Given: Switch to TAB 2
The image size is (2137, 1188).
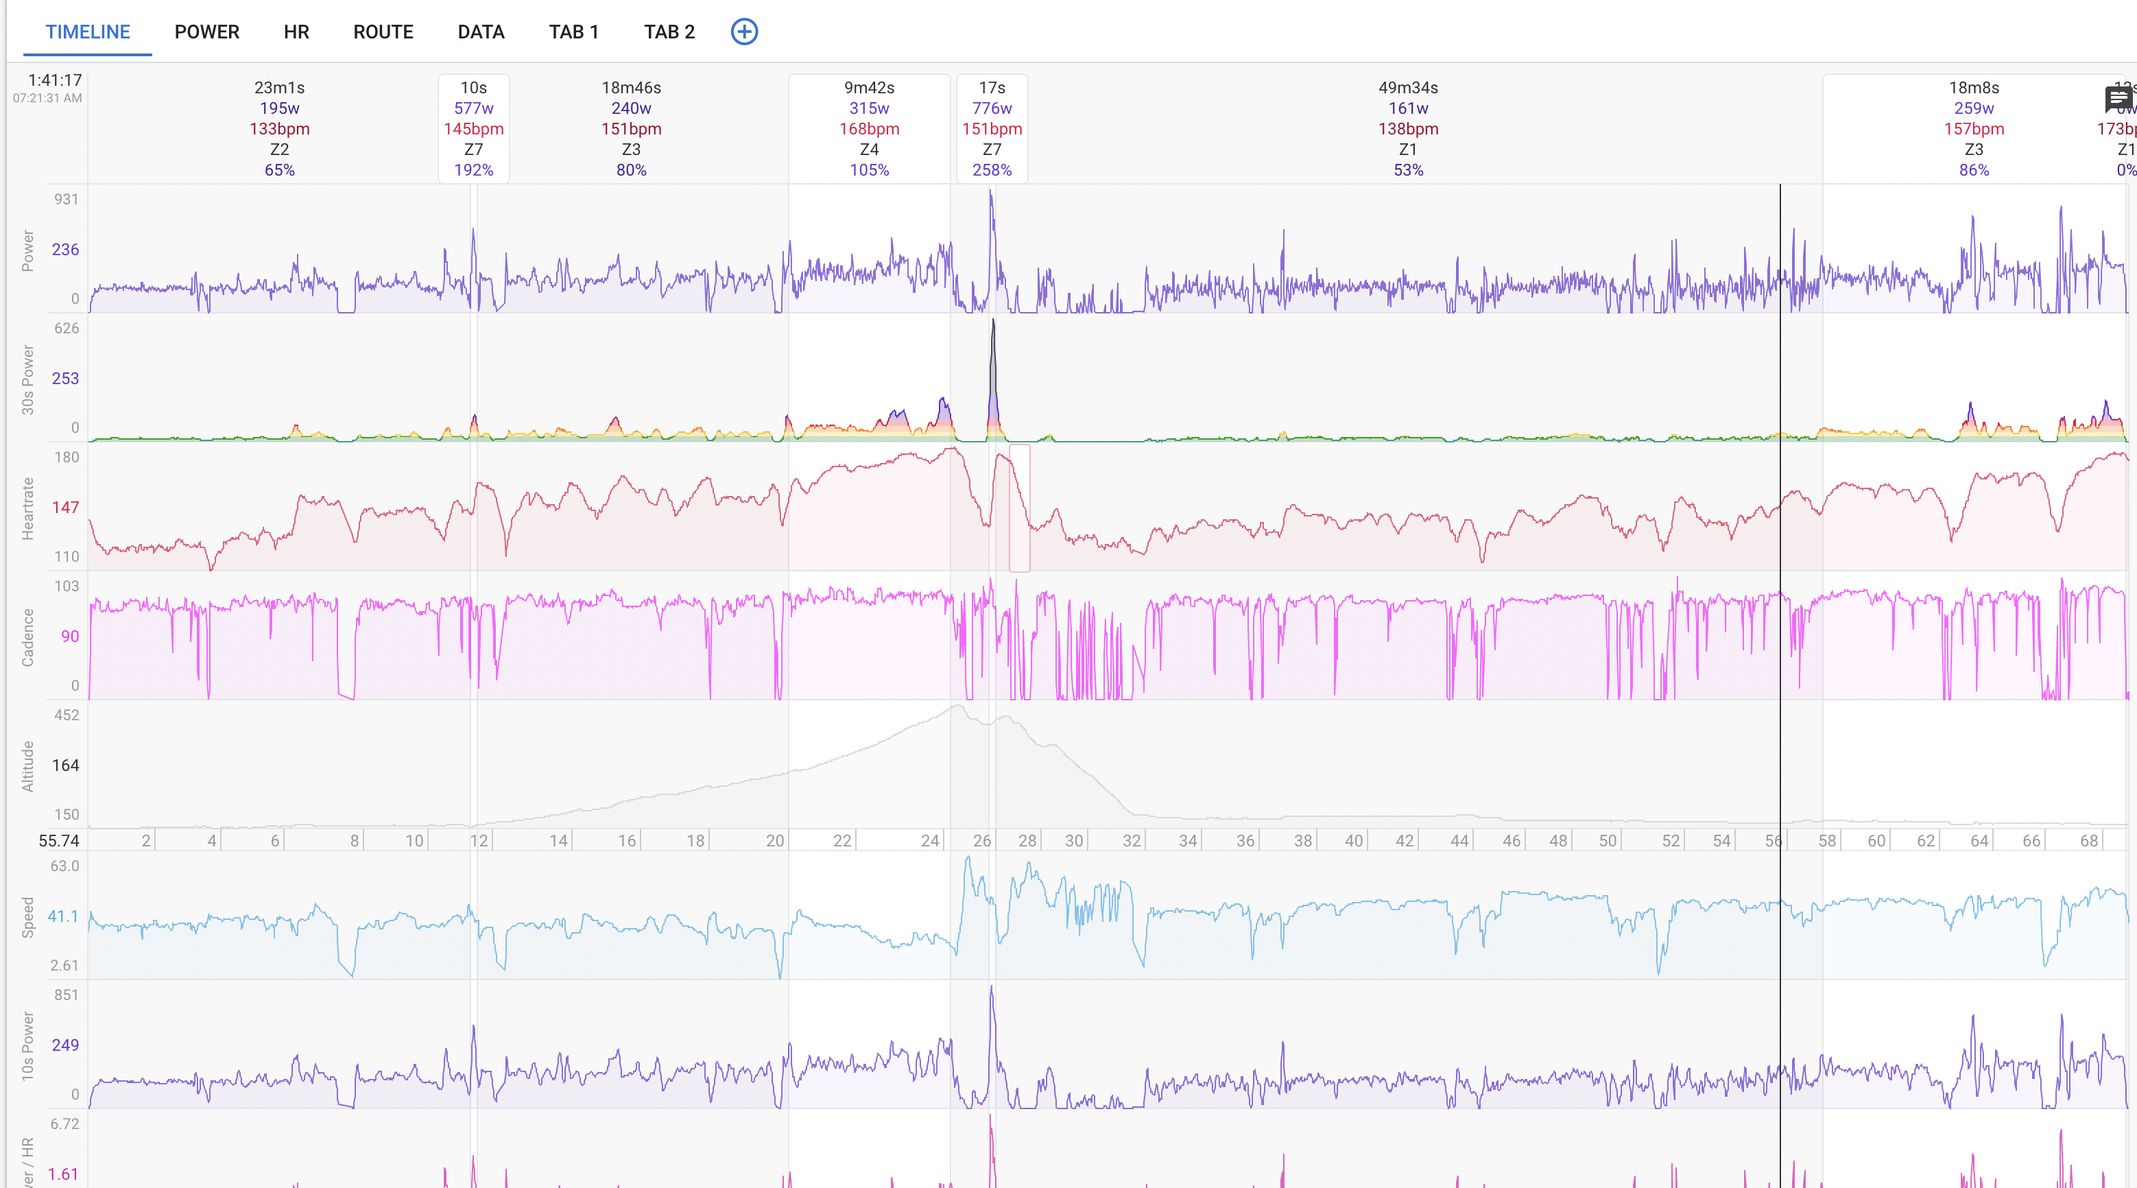Looking at the screenshot, I should [x=669, y=32].
